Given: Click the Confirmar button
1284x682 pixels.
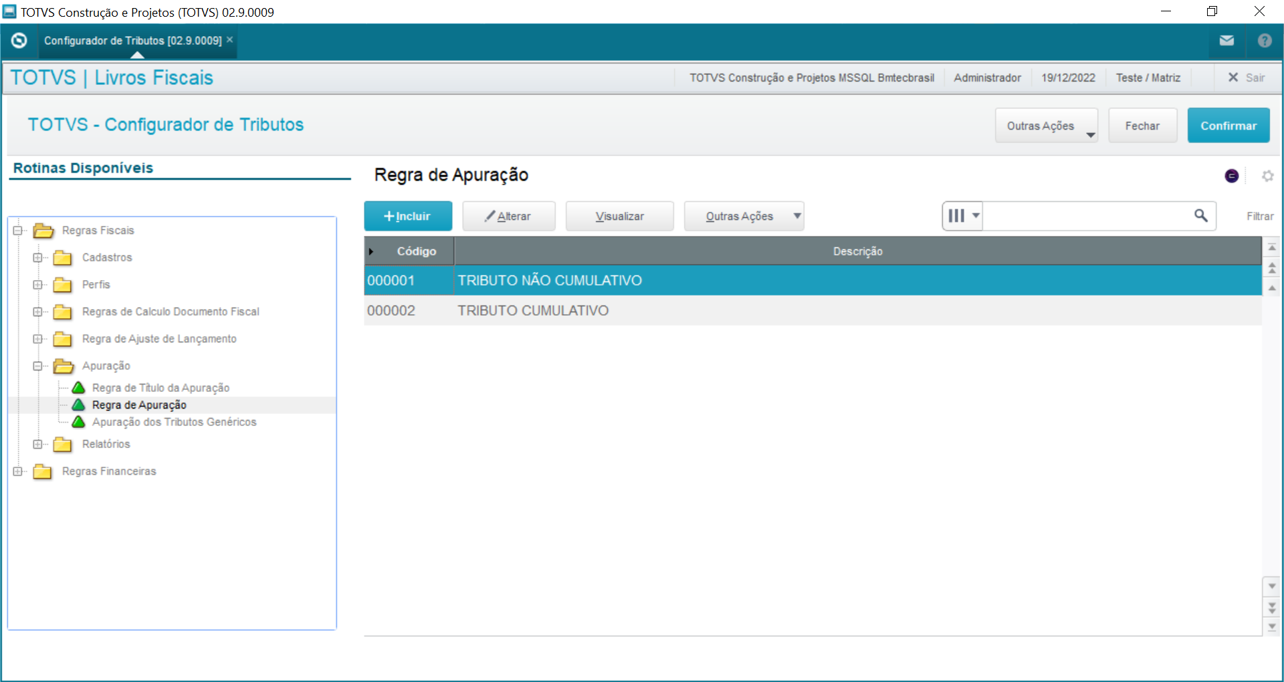Looking at the screenshot, I should (x=1228, y=126).
